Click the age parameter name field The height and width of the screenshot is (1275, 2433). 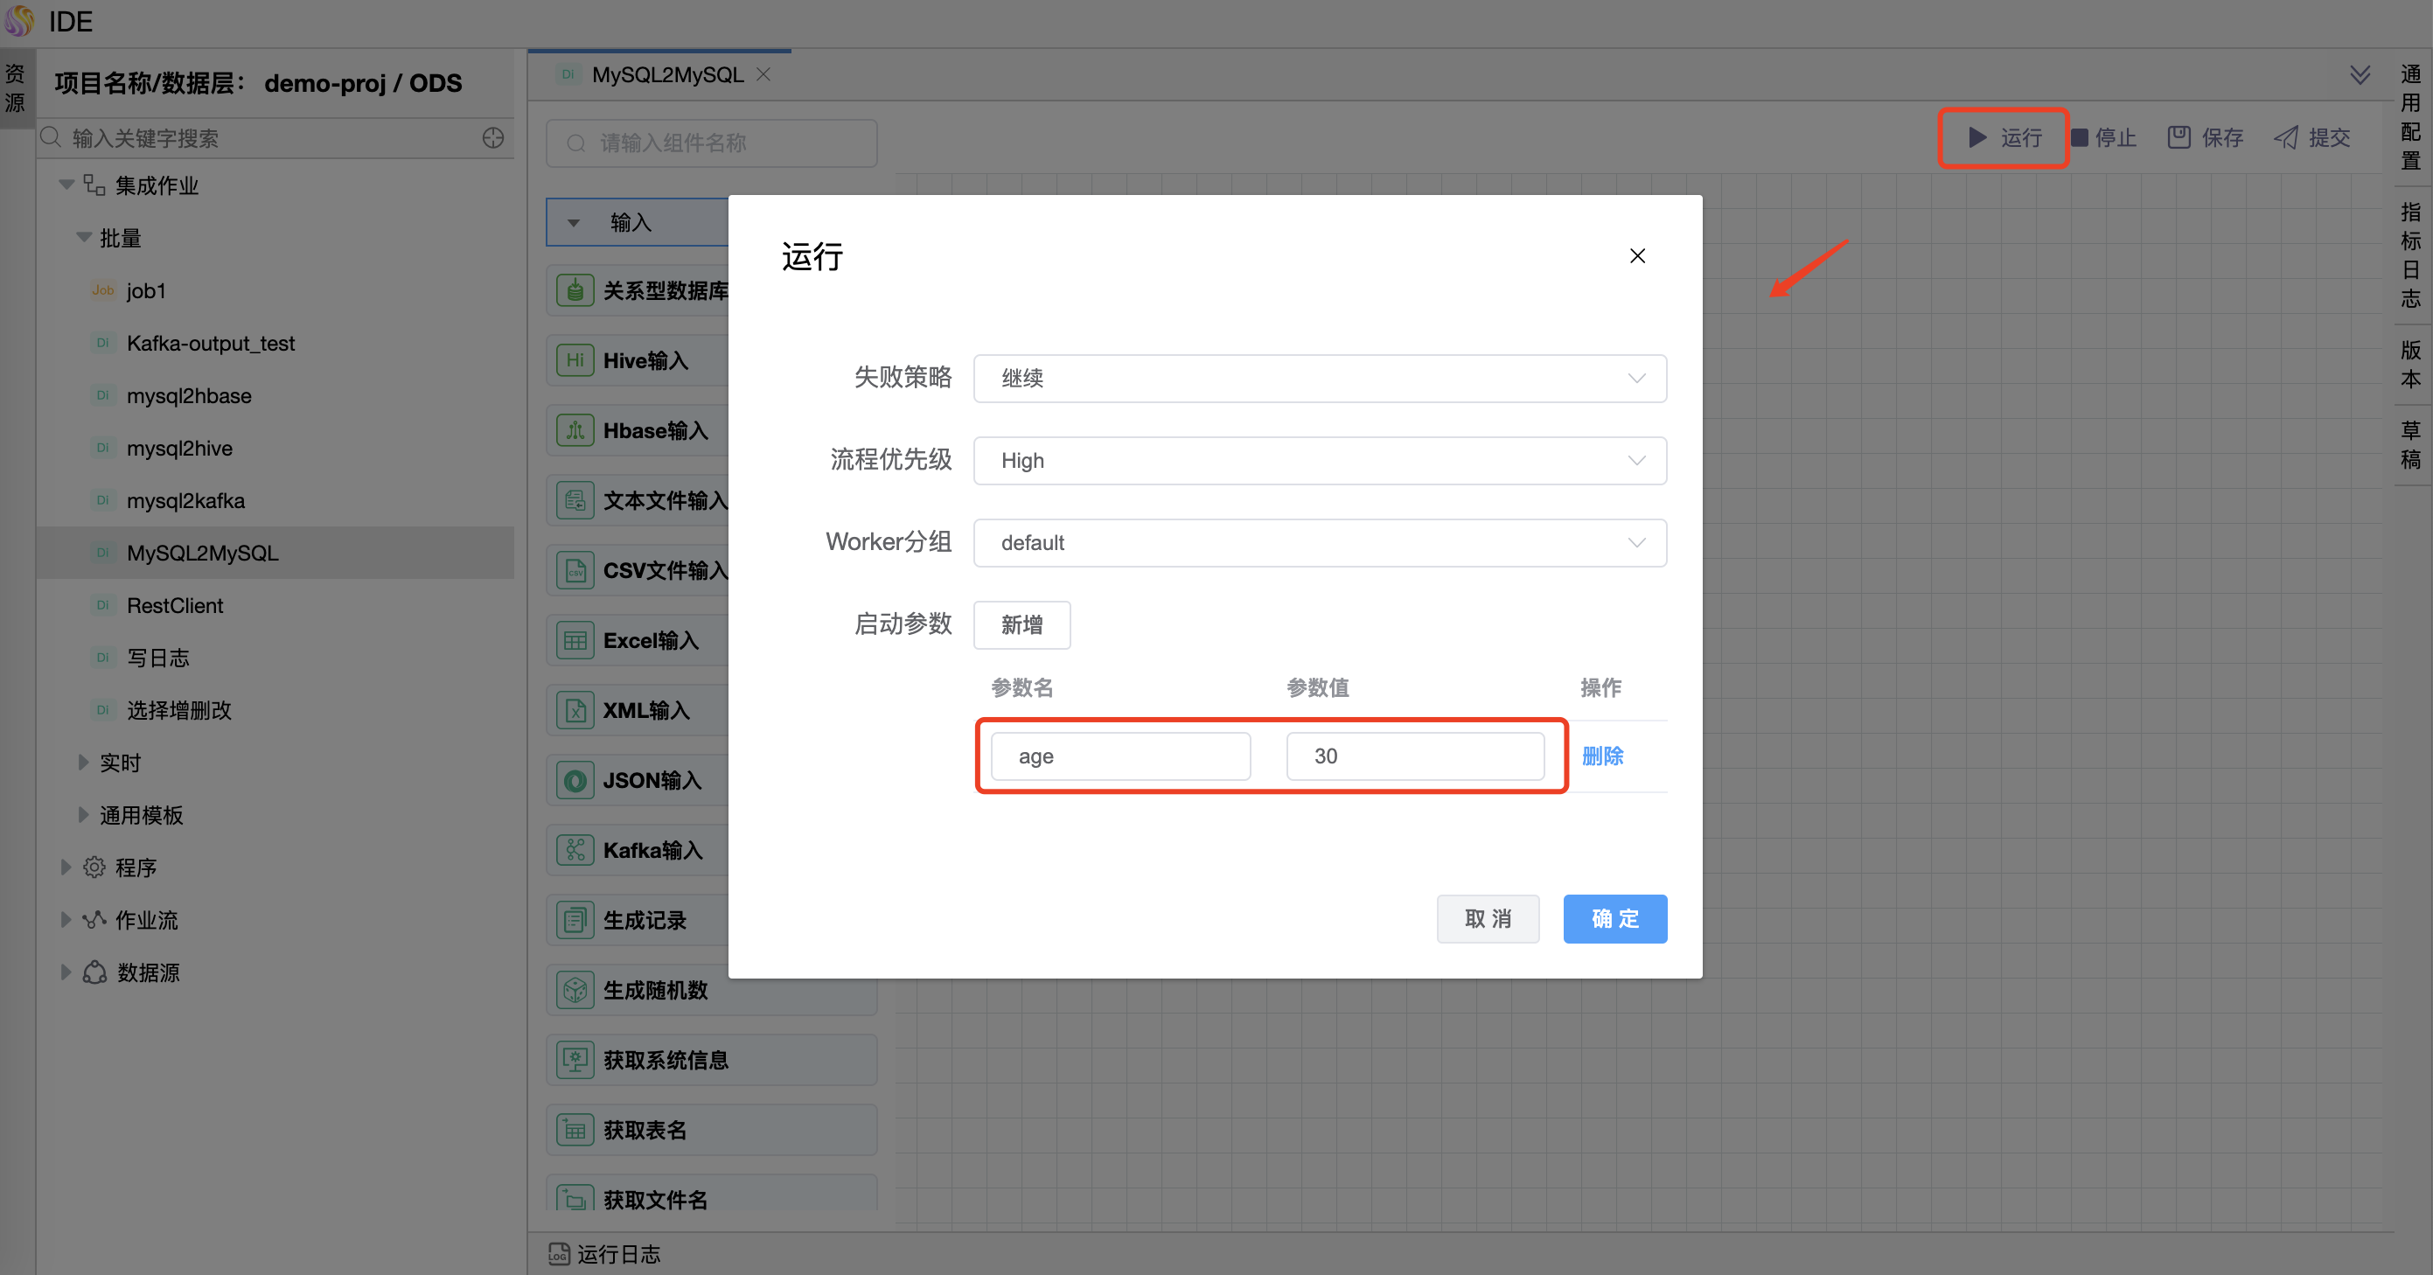(1120, 756)
